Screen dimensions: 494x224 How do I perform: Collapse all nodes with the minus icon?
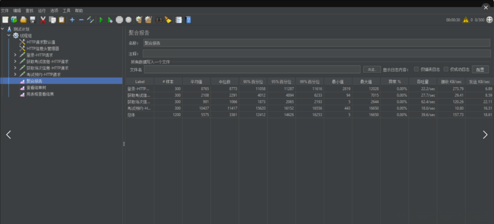[x=81, y=20]
